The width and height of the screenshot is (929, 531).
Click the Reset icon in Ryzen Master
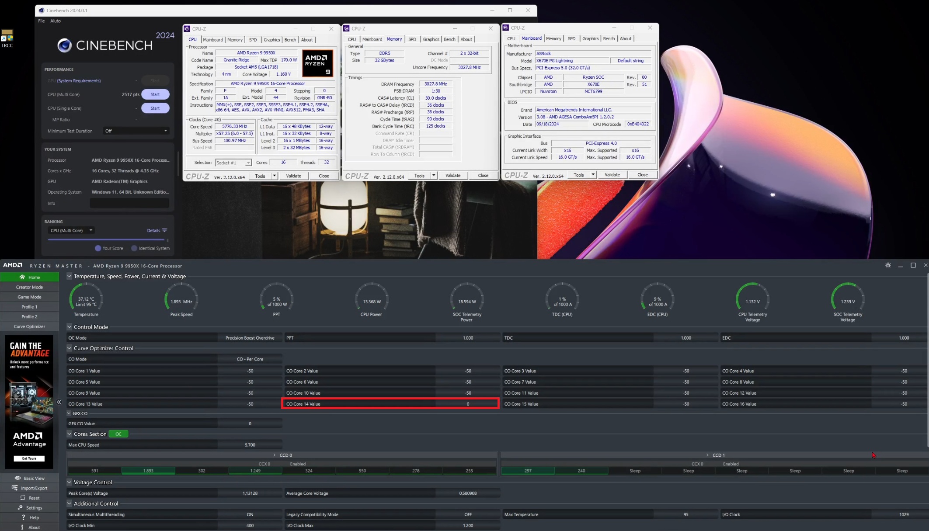(23, 498)
